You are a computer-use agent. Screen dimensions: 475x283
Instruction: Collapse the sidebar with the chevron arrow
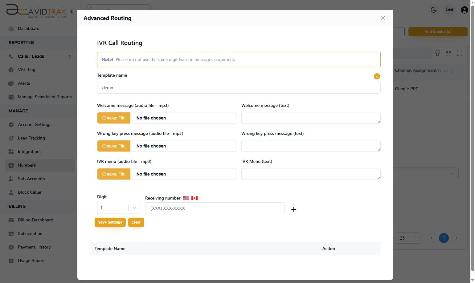(x=71, y=11)
